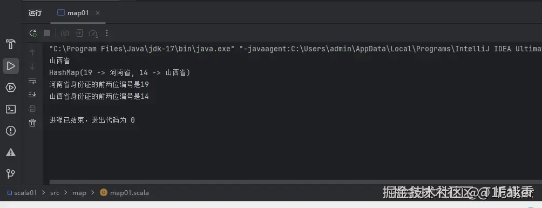Toggle soft-wrap in console output
The height and width of the screenshot is (208, 542).
pos(32,81)
